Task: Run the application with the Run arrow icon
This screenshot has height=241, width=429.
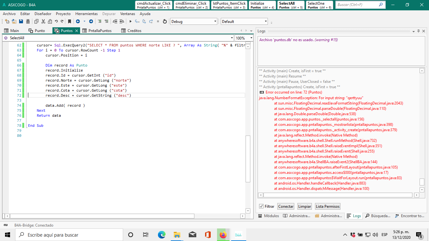Action: click(x=130, y=21)
